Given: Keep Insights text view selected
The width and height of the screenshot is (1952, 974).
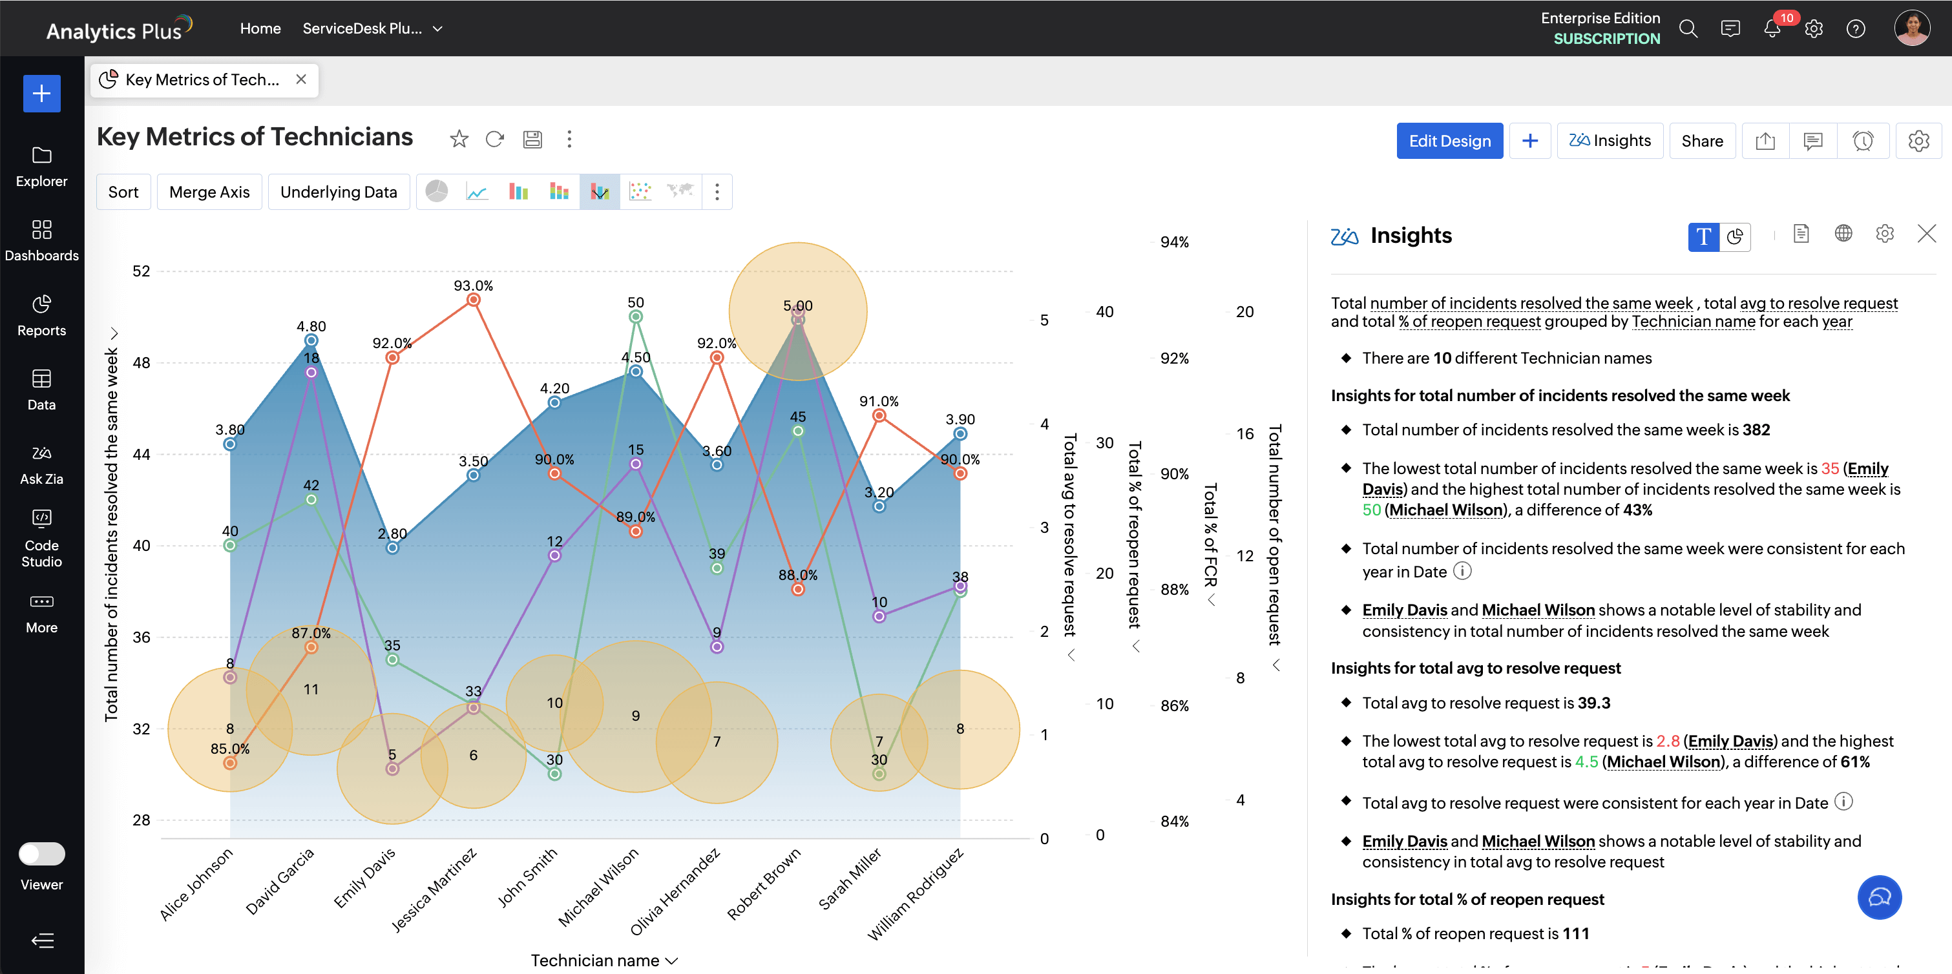Looking at the screenshot, I should (x=1703, y=236).
